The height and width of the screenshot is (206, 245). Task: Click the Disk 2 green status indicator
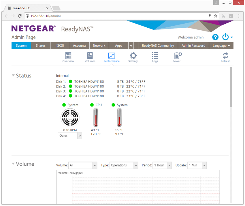pyautogui.click(x=71, y=86)
